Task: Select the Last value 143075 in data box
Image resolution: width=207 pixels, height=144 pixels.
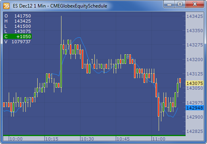Action: (x=23, y=31)
